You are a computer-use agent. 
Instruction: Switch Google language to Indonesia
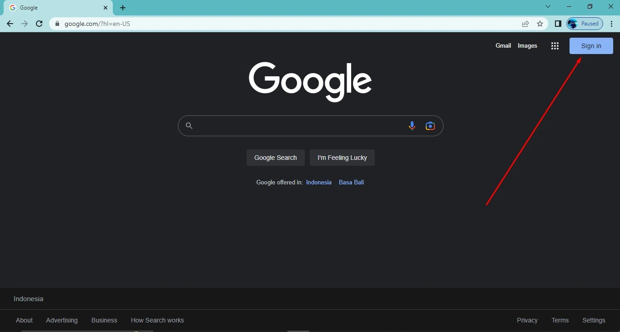[319, 182]
